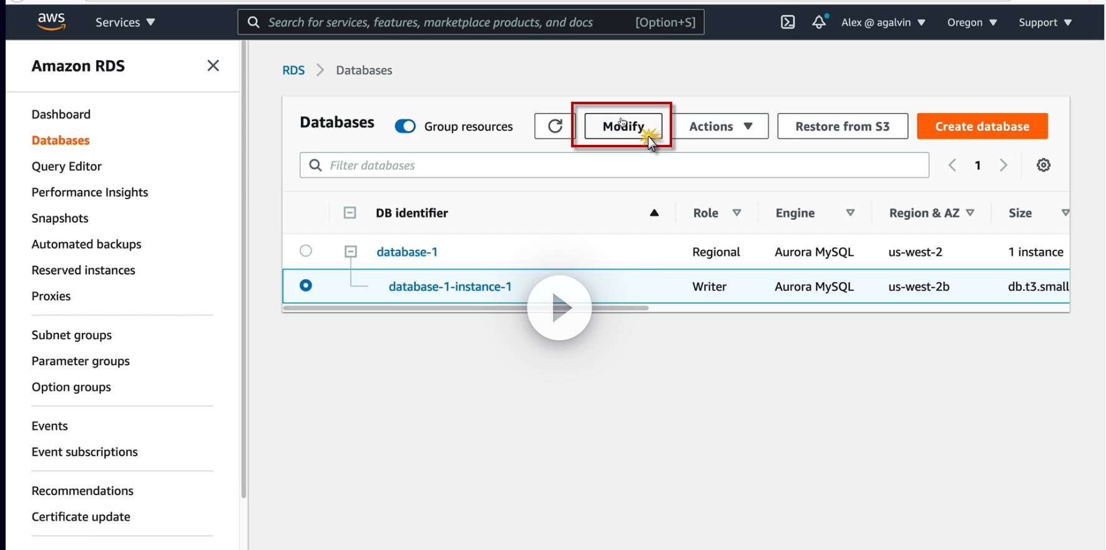Open the AWS home logo
Screen dimensions: 1106x550
point(51,22)
